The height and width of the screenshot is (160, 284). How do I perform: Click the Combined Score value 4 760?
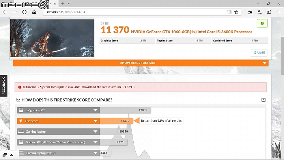coord(254,41)
